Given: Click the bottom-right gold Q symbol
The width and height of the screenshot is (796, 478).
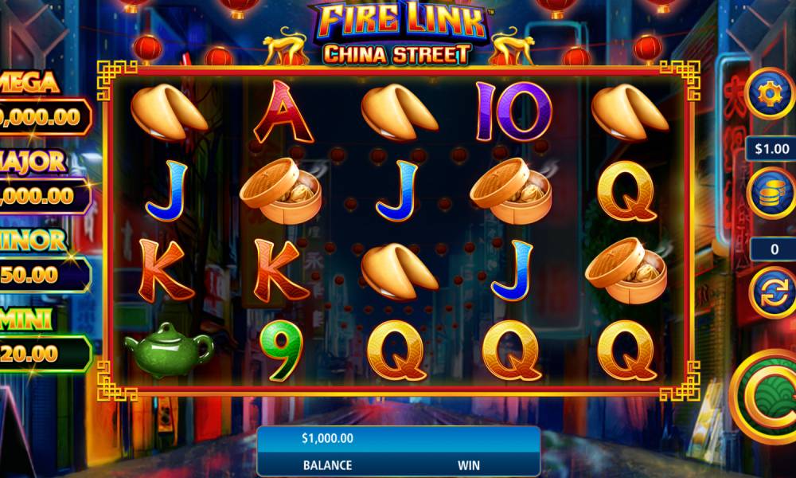Looking at the screenshot, I should click(x=627, y=351).
